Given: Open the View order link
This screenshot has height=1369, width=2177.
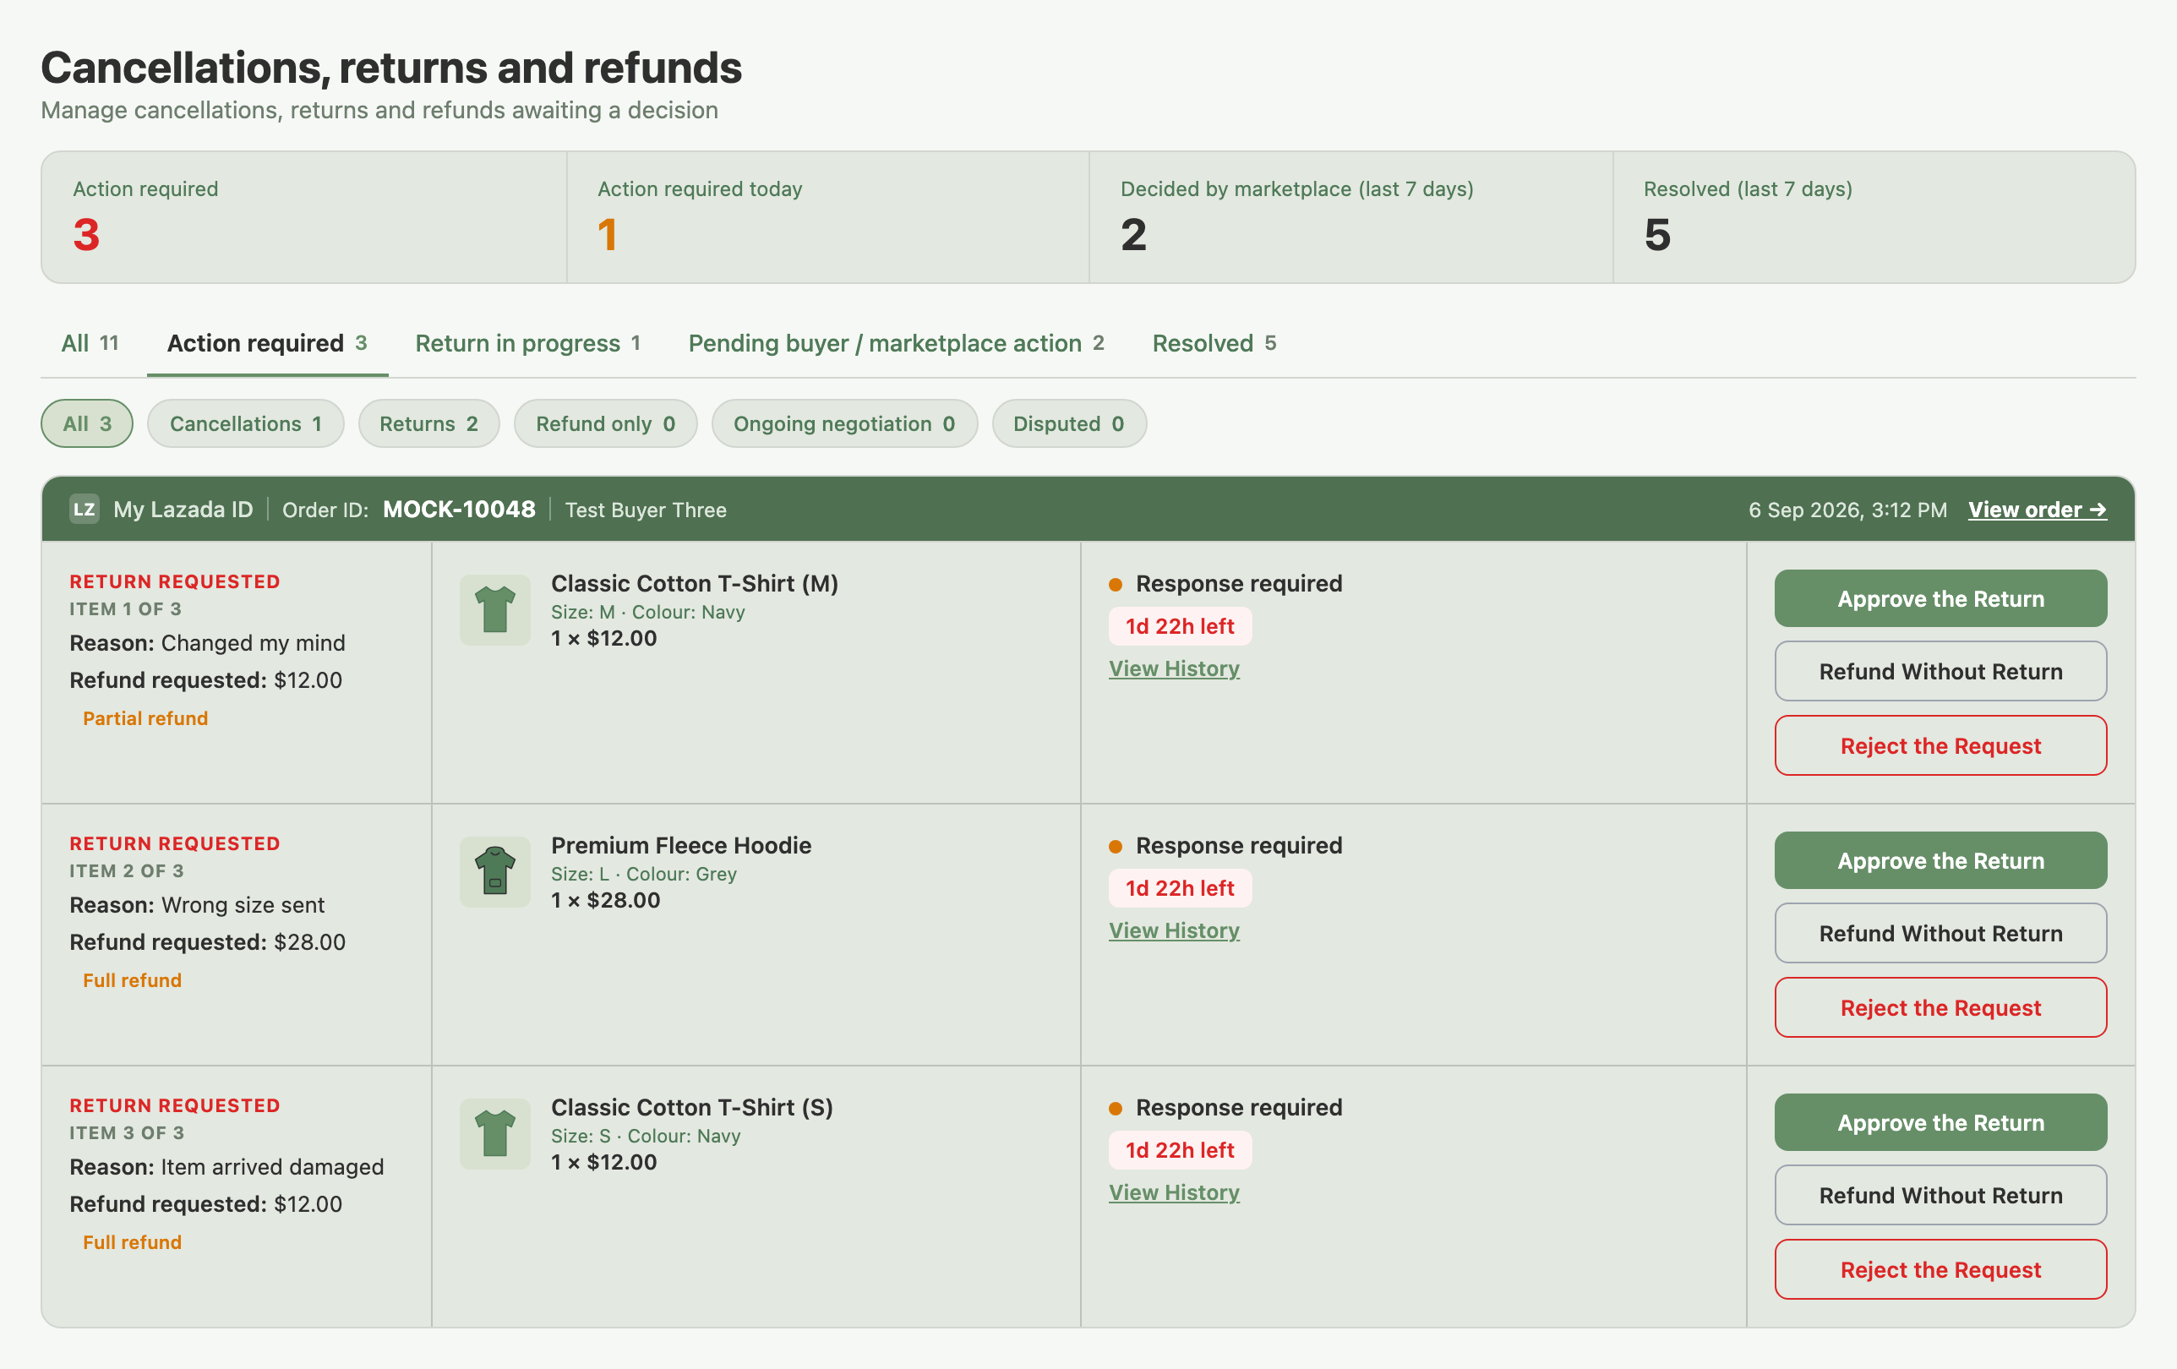Looking at the screenshot, I should 2038,509.
